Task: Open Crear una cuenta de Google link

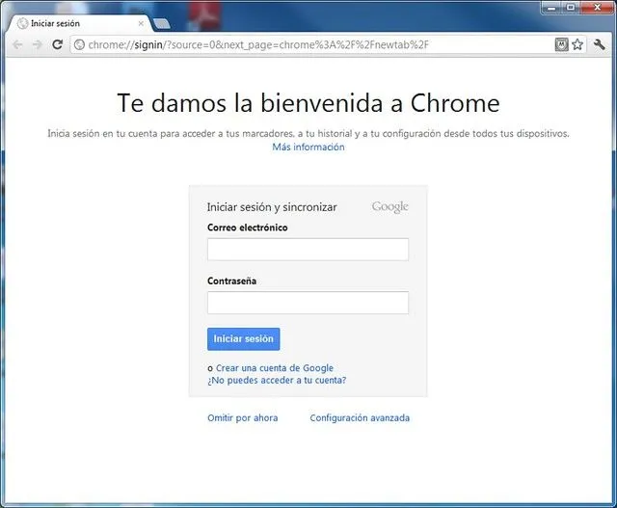Action: pyautogui.click(x=275, y=368)
